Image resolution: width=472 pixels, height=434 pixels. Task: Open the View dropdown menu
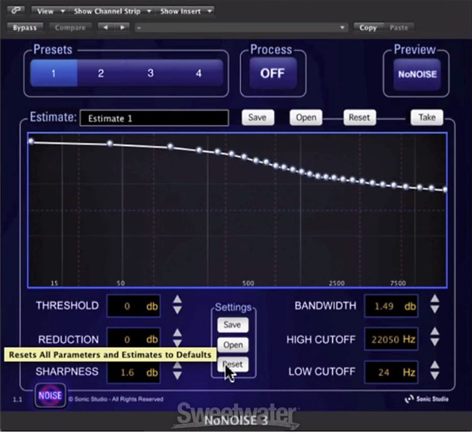tap(50, 11)
